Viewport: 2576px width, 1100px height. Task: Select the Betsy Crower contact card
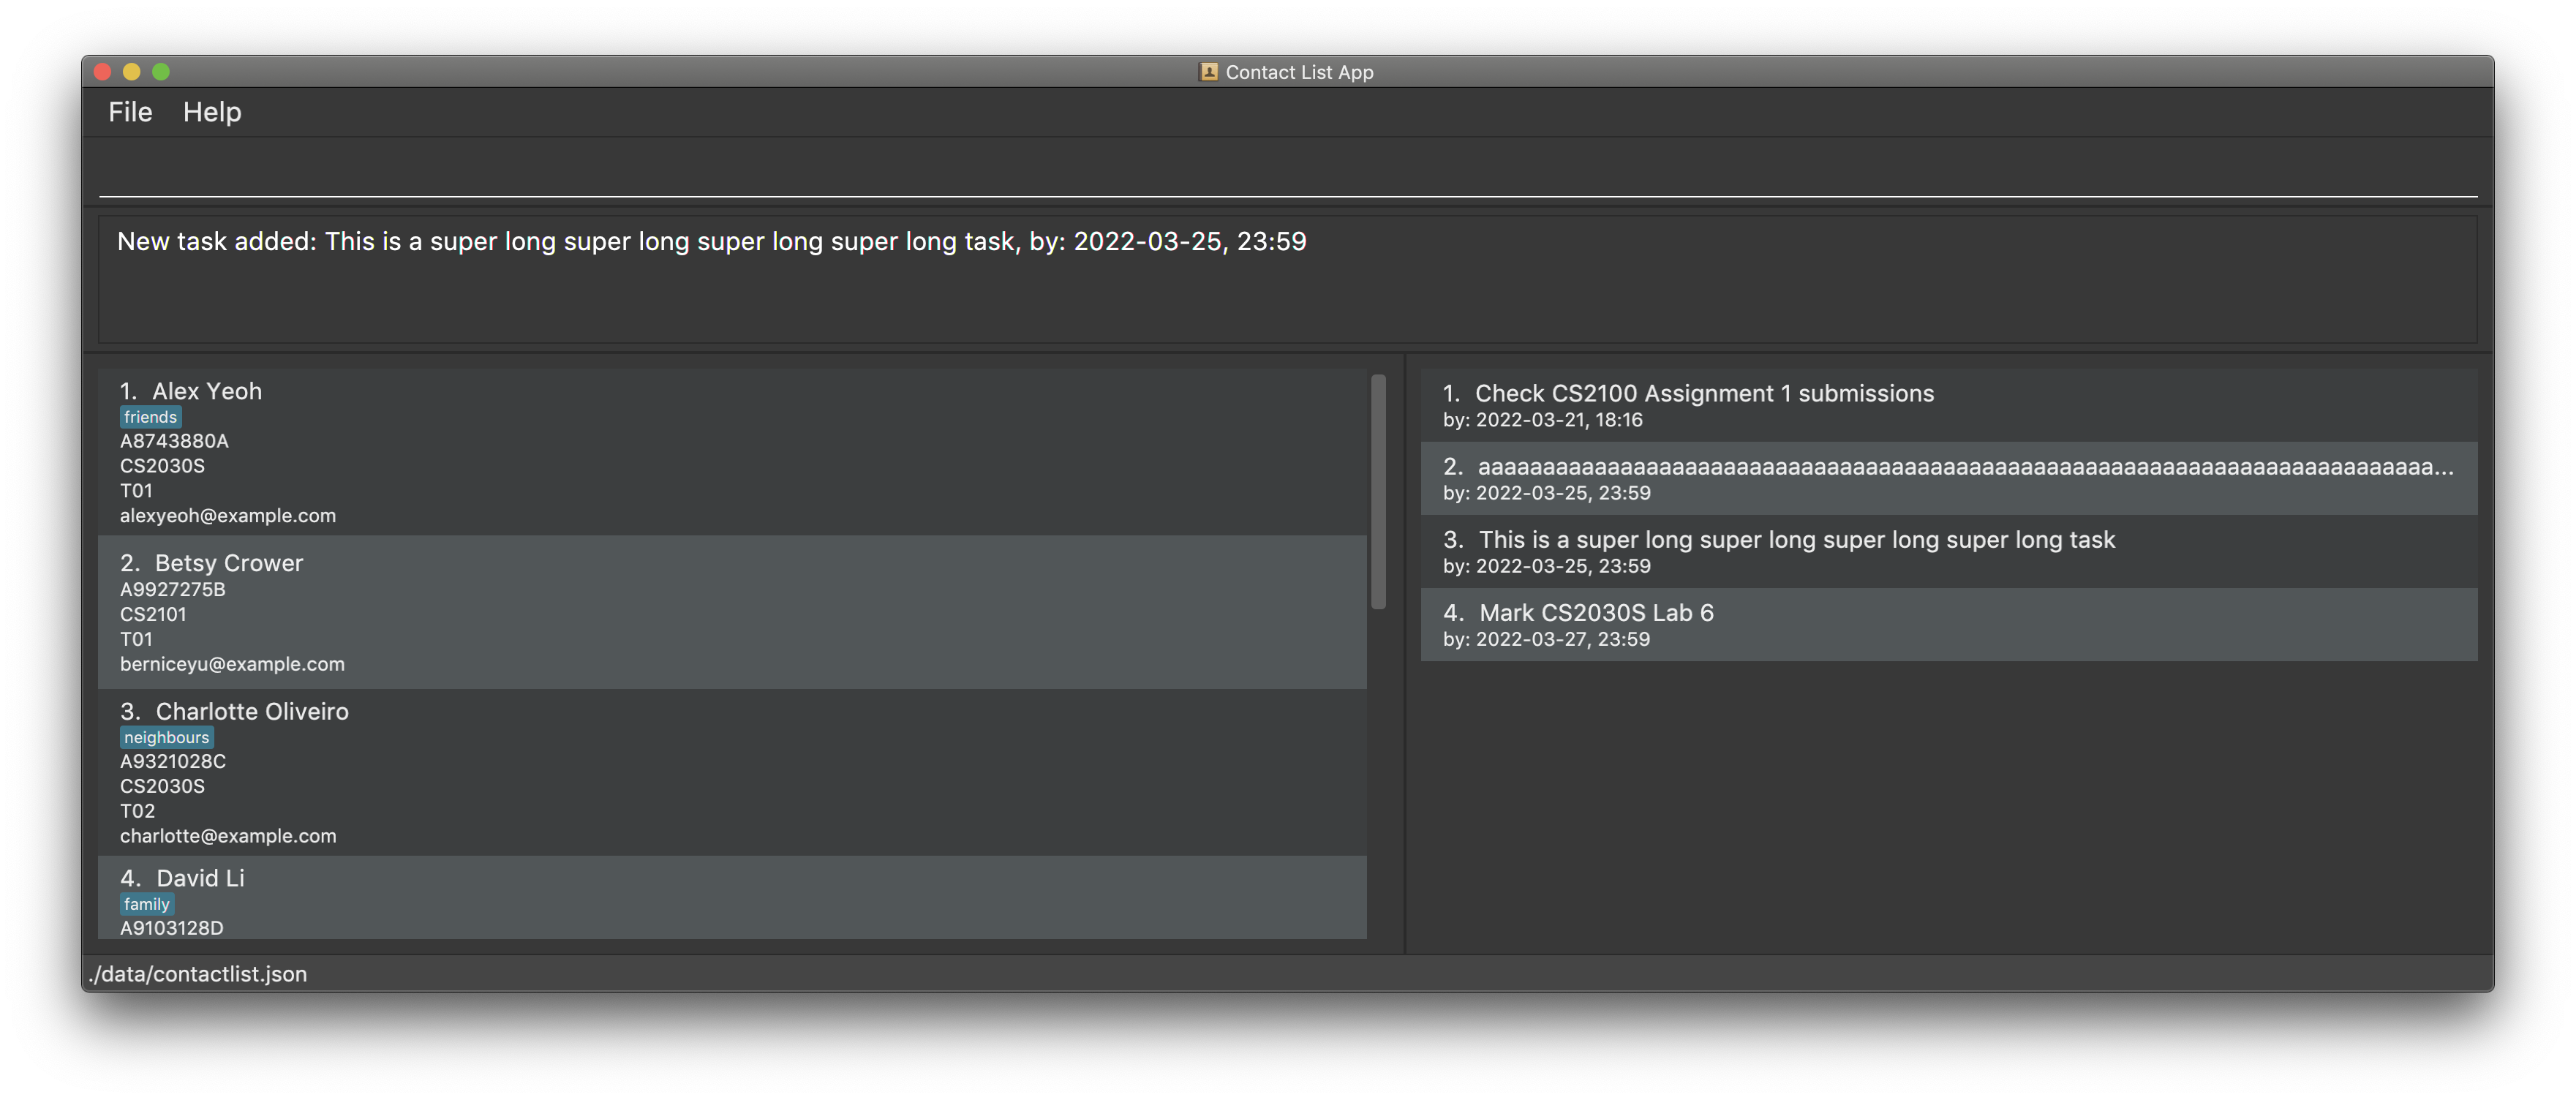click(731, 612)
